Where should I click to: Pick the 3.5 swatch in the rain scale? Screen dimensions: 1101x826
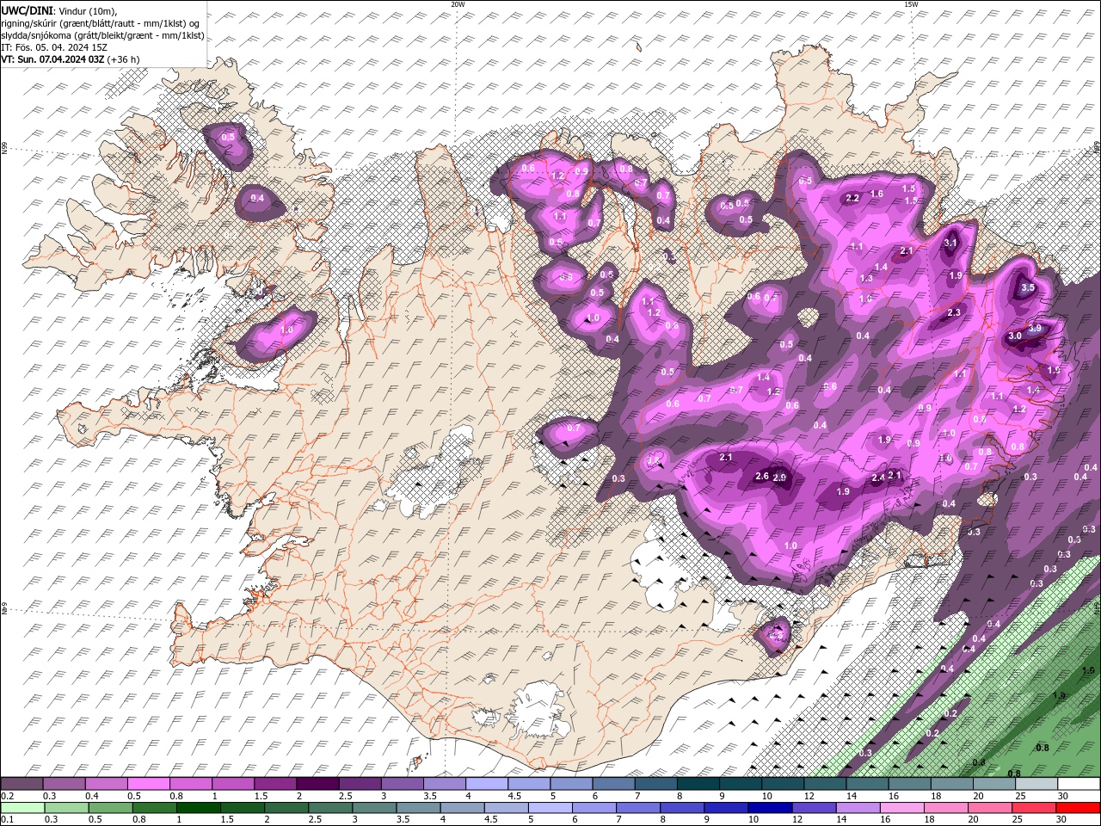pos(418,808)
